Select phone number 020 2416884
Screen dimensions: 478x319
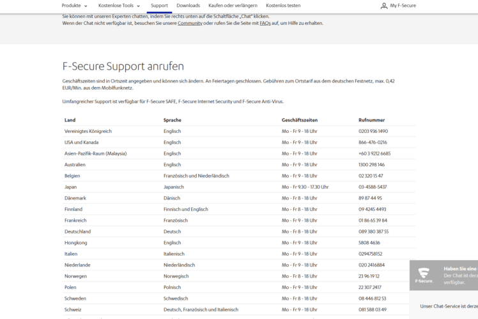coord(372,265)
